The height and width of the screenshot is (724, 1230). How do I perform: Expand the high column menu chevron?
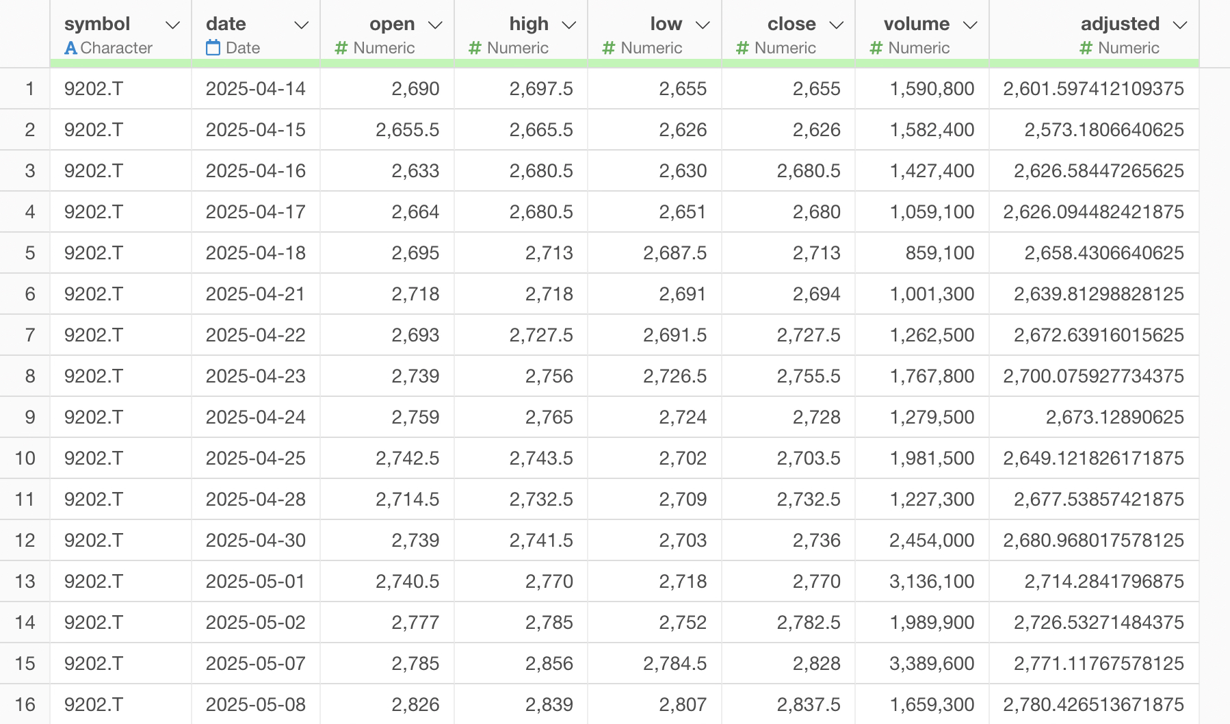pos(568,25)
